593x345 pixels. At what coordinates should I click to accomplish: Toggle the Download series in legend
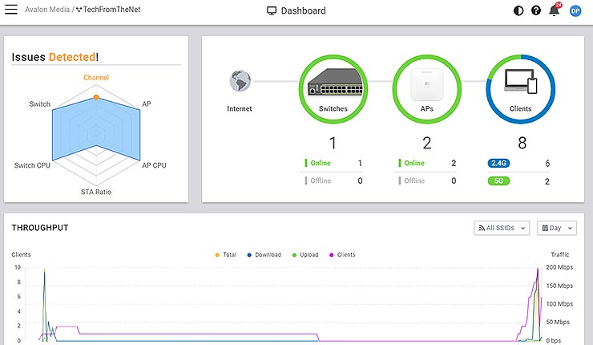click(x=264, y=254)
